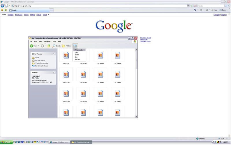The height and width of the screenshot is (145, 231).
Task: Click the Explorer scrollbar down arrow
Action: 136,116
